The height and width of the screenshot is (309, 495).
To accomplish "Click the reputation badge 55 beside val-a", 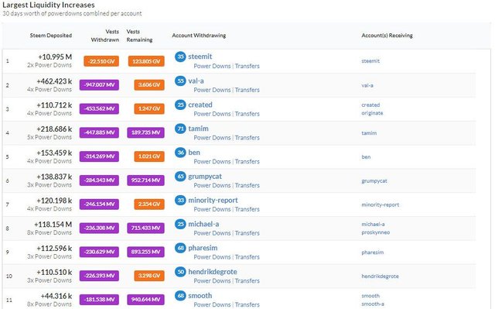I will (180, 81).
